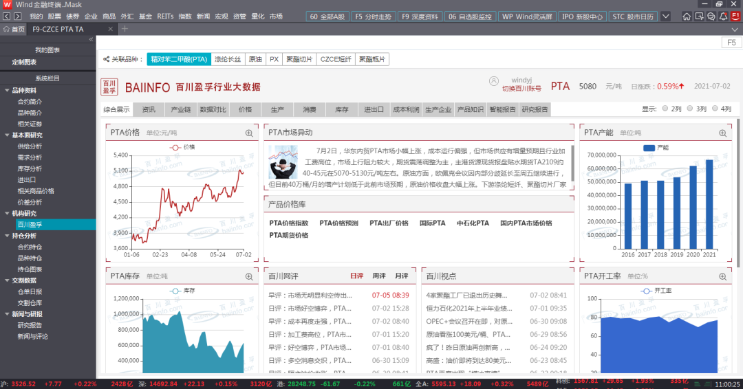
Task: Click the PTA市场异动 text scrollbar
Action: coord(572,164)
